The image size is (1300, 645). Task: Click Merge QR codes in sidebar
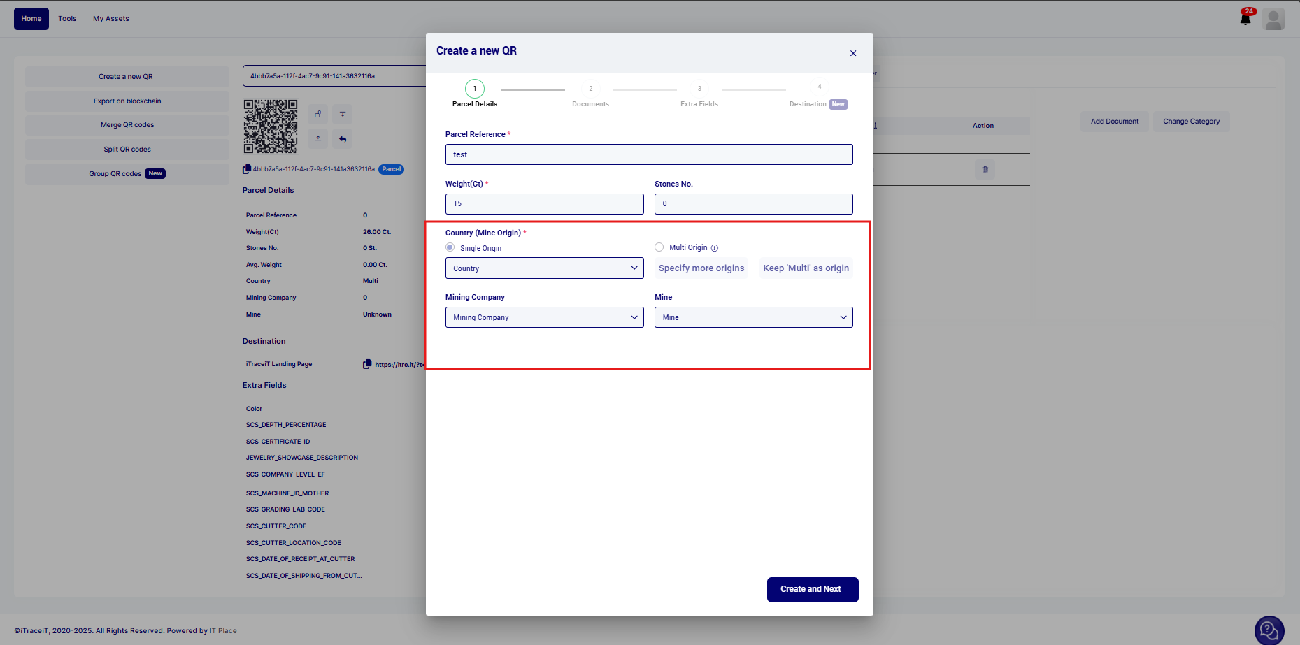(127, 125)
